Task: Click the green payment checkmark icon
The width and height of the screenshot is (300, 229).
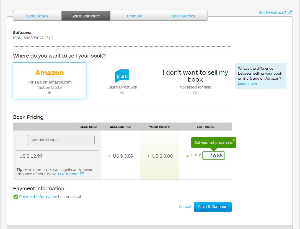Action: point(16,197)
